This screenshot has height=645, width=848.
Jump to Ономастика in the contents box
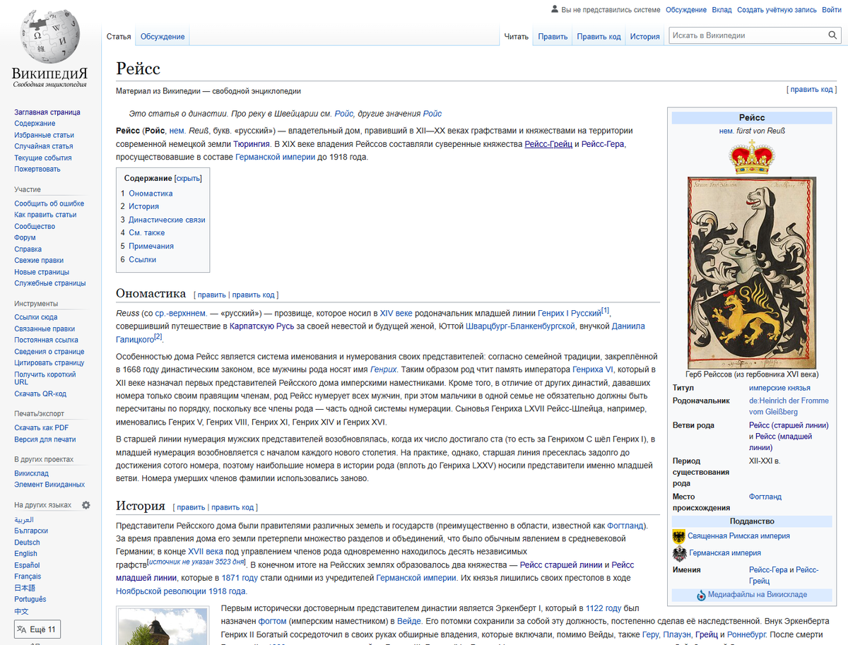pyautogui.click(x=151, y=194)
